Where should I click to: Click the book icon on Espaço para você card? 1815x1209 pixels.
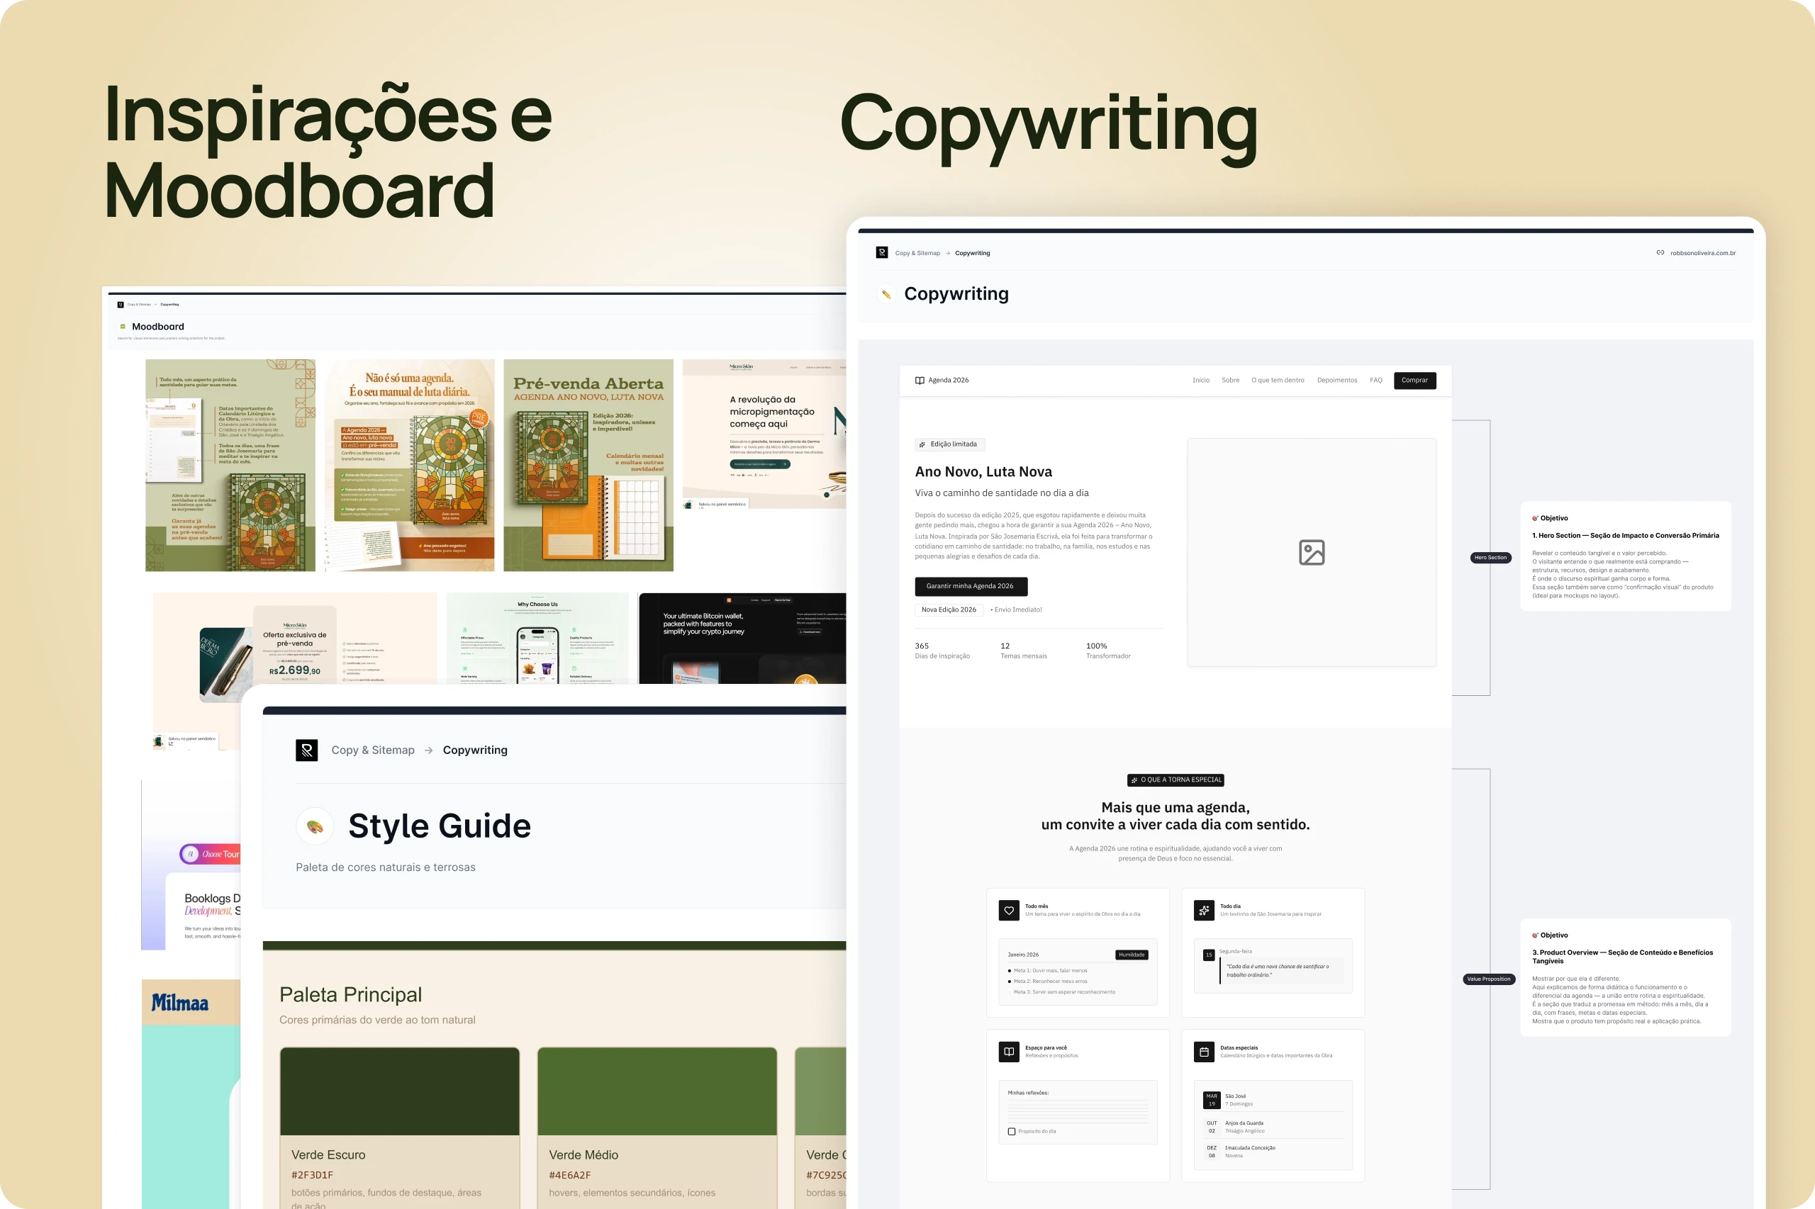click(x=1009, y=1052)
